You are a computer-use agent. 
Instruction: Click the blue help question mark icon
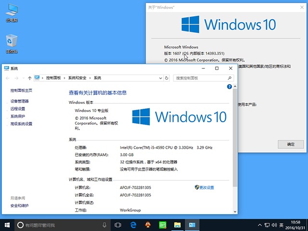point(230,86)
